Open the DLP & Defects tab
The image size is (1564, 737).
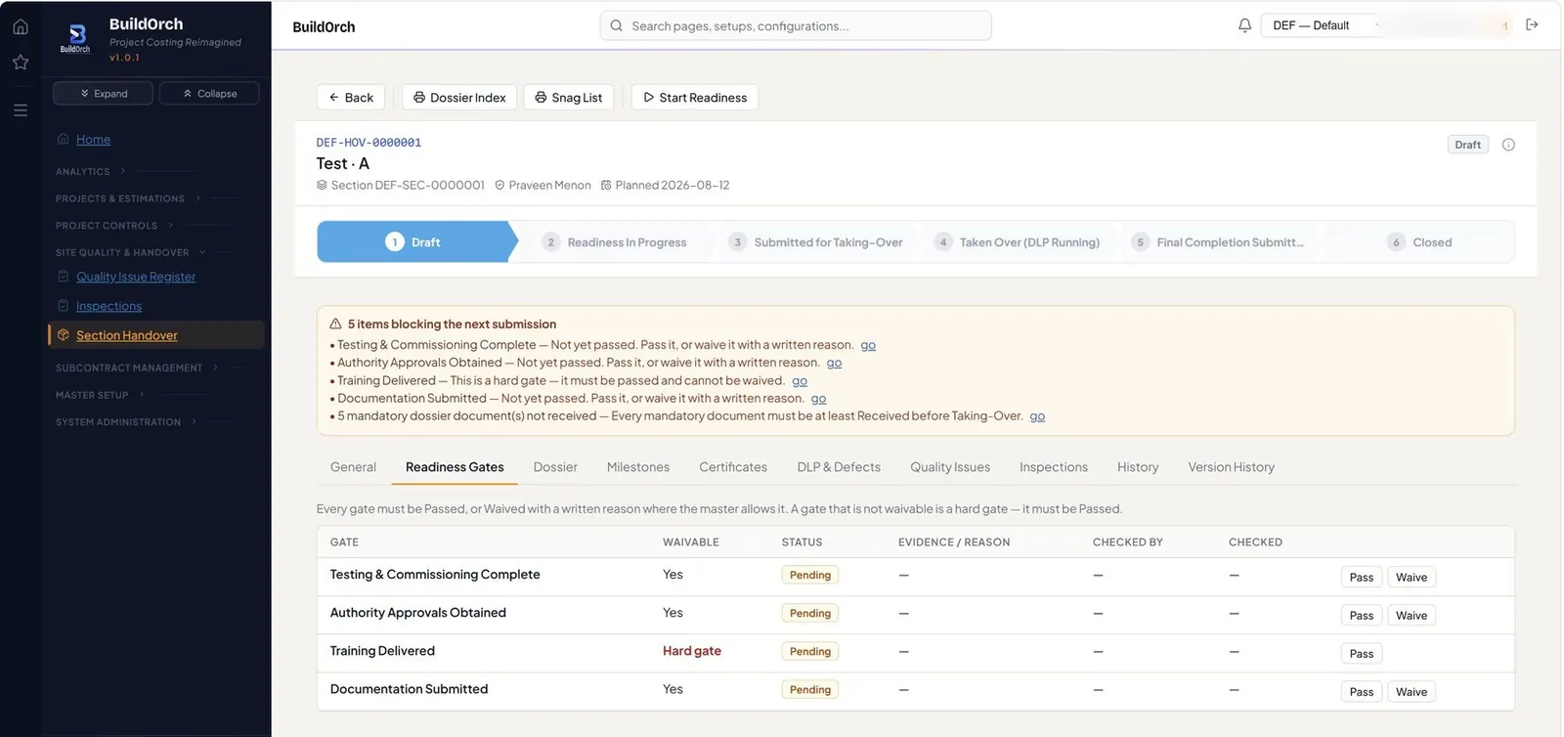839,467
